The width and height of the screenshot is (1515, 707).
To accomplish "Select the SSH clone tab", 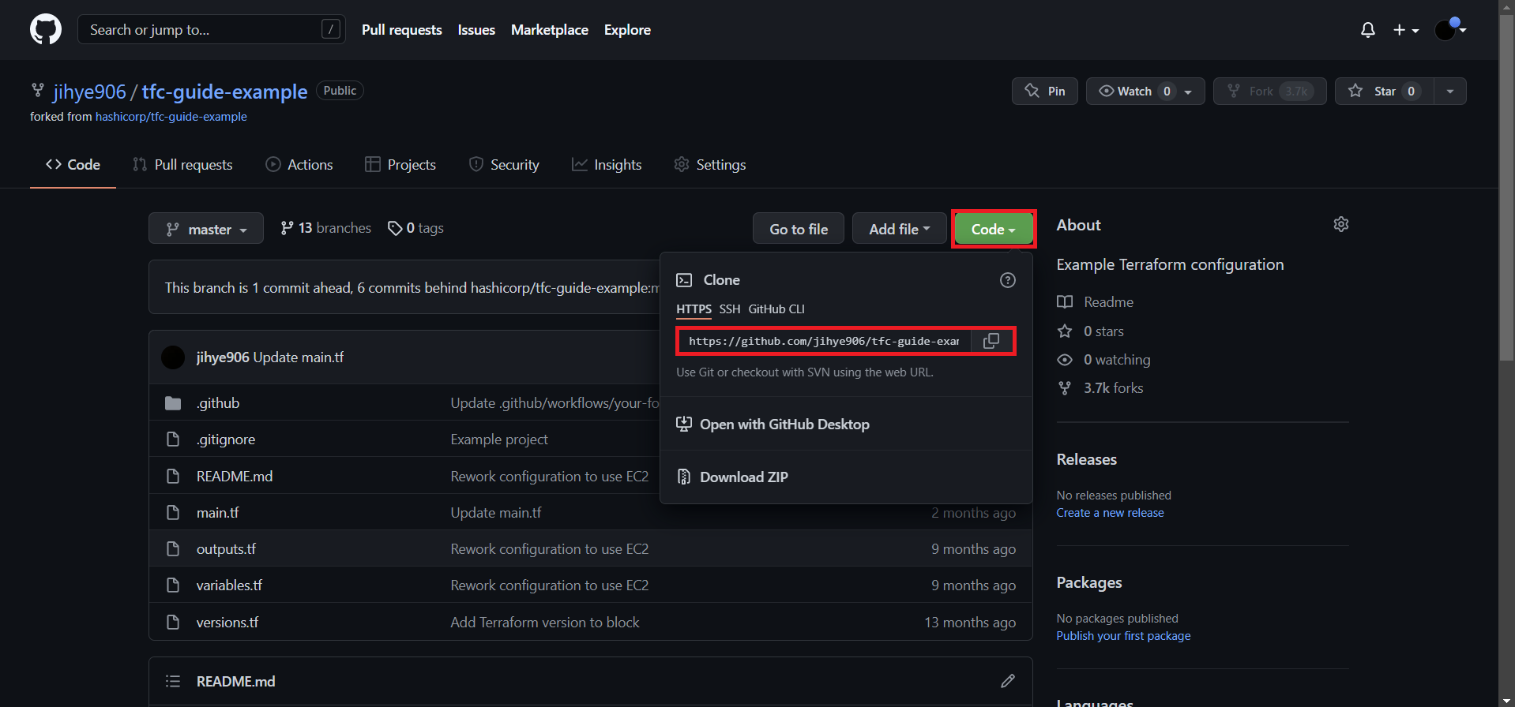I will 730,309.
